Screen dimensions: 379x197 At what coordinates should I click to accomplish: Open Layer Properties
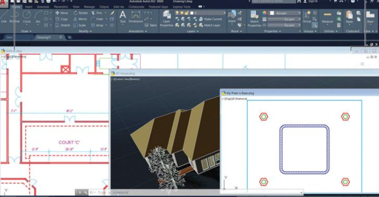pos(166,18)
